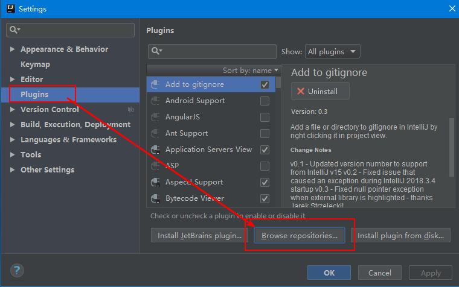Uncheck the Bytecode Viewer checkbox
459x287 pixels.
(265, 198)
